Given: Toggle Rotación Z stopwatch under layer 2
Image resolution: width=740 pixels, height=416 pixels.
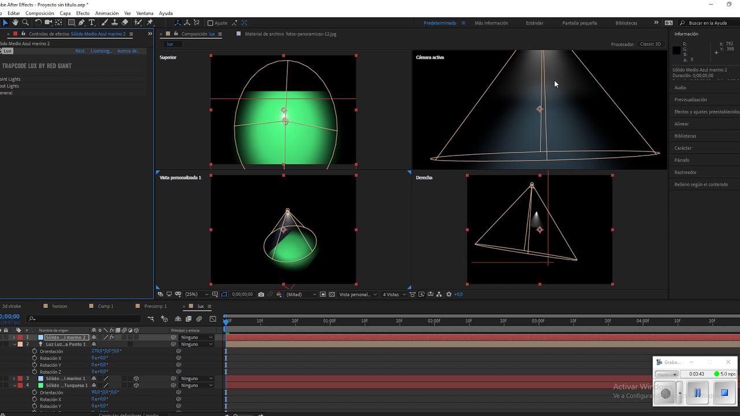Looking at the screenshot, I should click(x=35, y=372).
